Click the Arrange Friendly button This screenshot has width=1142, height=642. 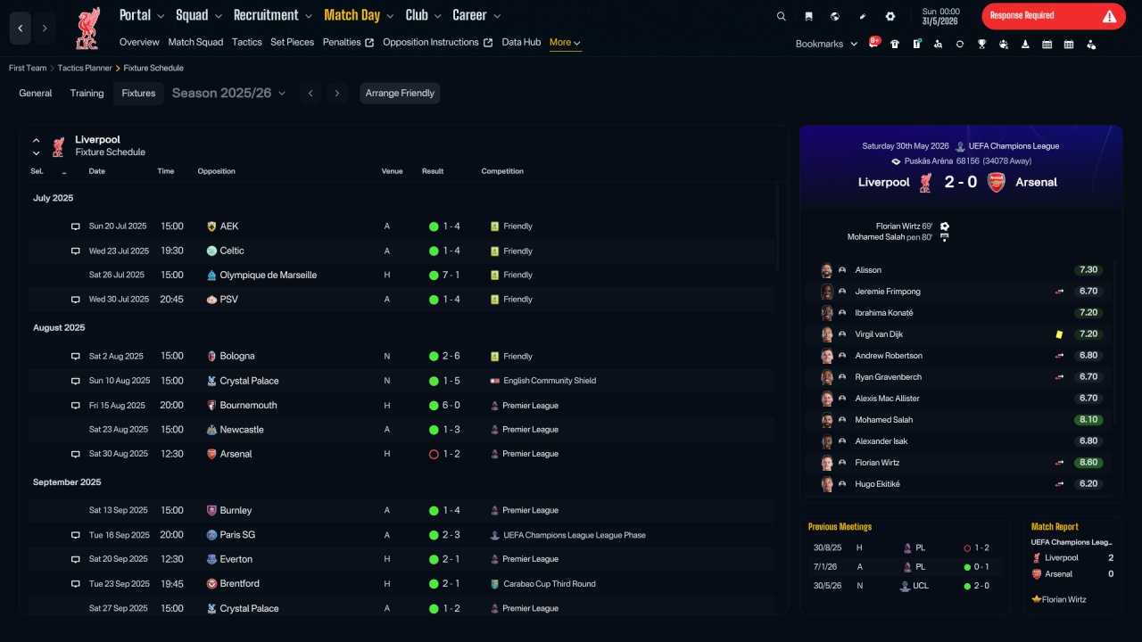coord(400,94)
